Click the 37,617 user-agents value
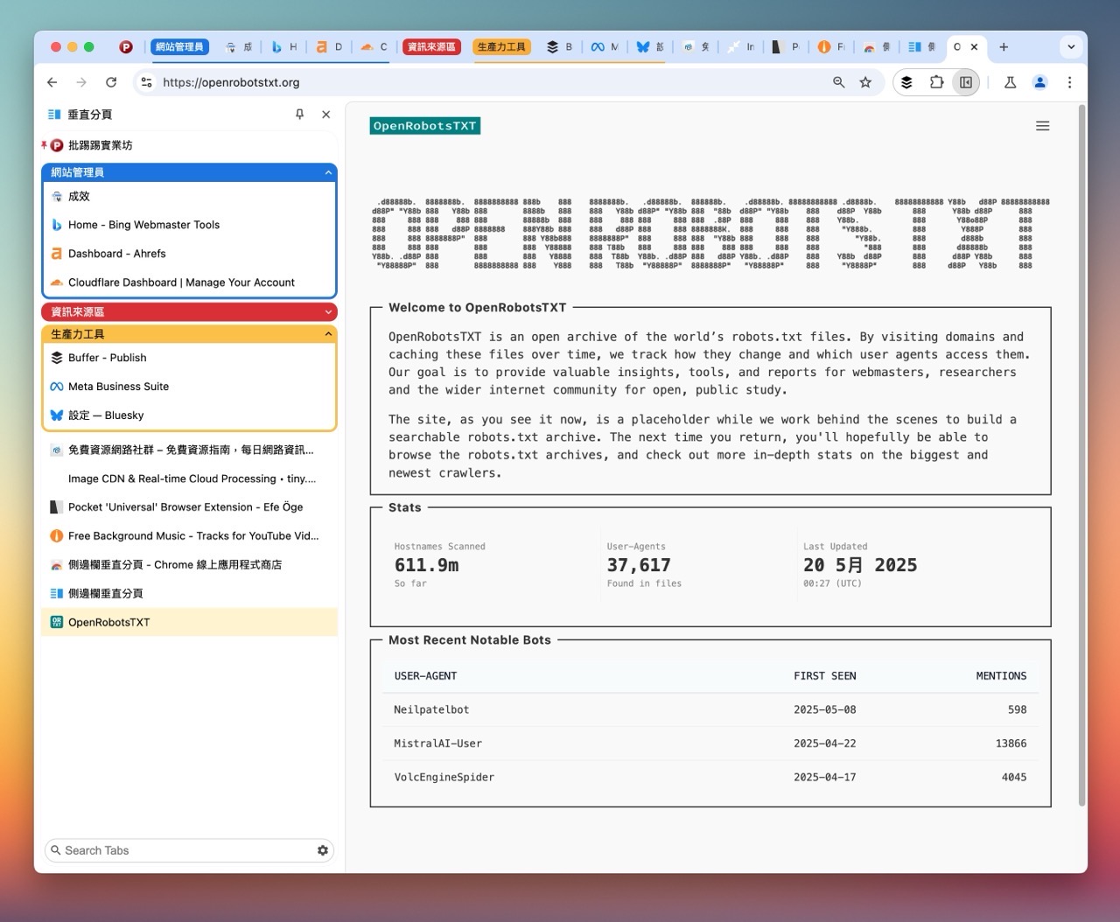Image resolution: width=1120 pixels, height=922 pixels. pyautogui.click(x=639, y=566)
